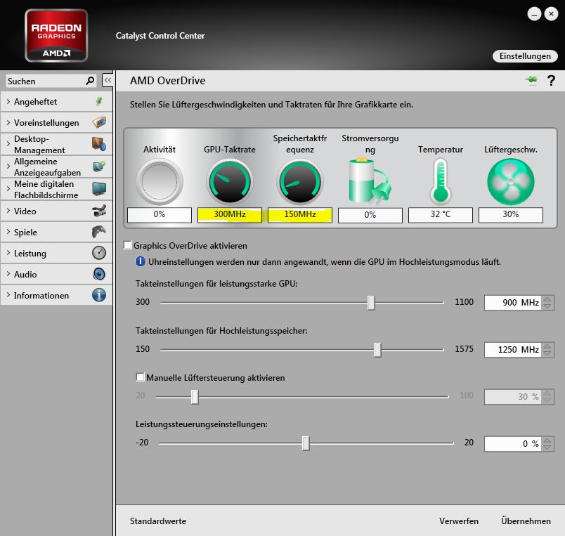
Task: Click the Audio speaker icon
Action: [x=99, y=274]
